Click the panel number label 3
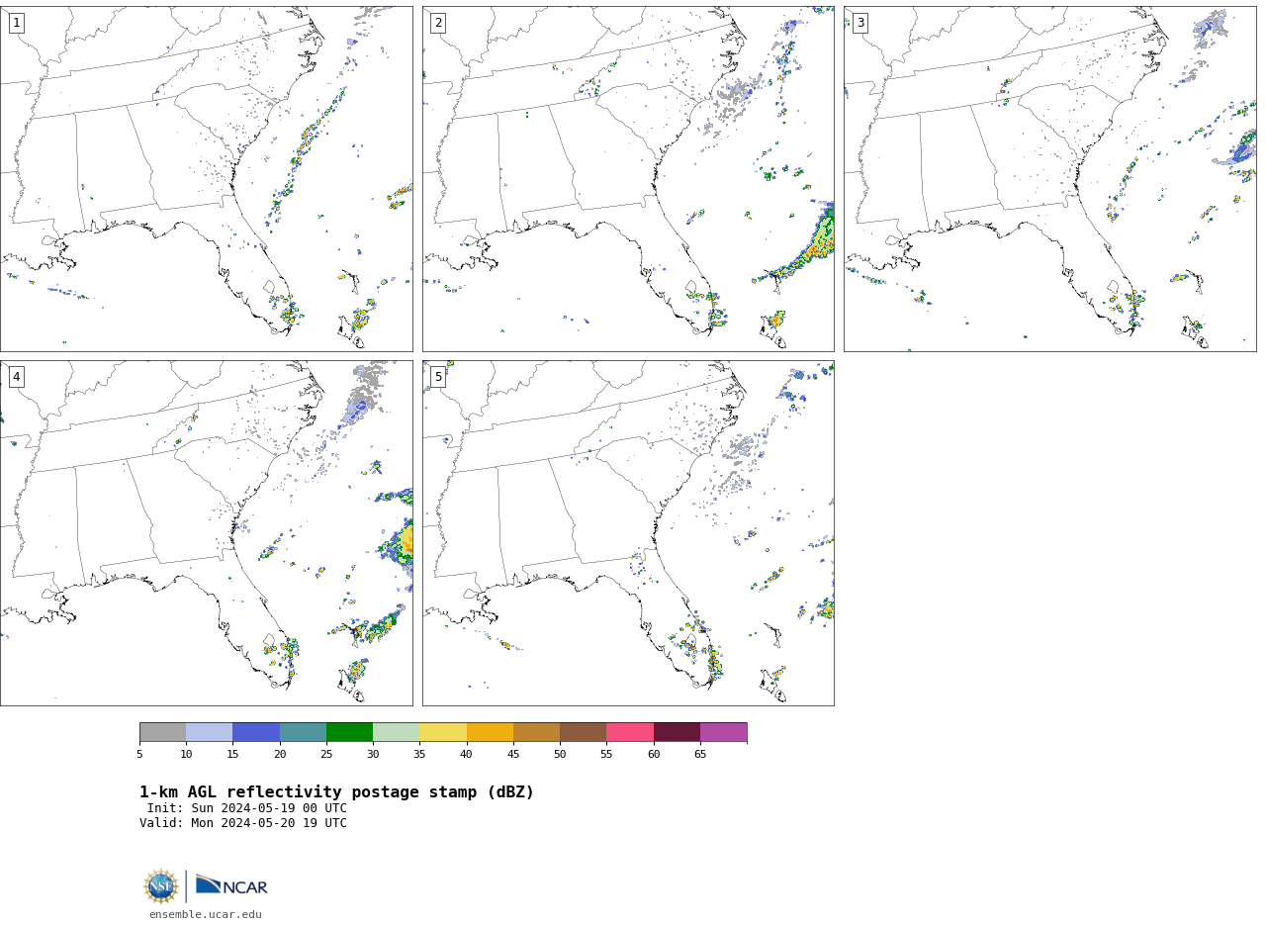Screen dimensions: 1266x926 (x=859, y=23)
